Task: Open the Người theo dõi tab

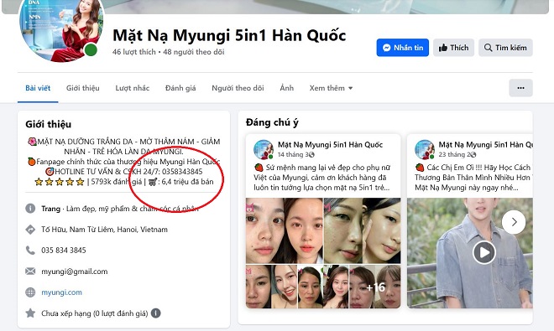Action: click(238, 88)
